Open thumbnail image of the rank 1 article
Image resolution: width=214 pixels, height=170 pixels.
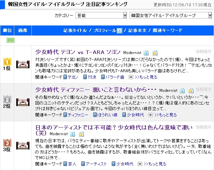pos(23,64)
